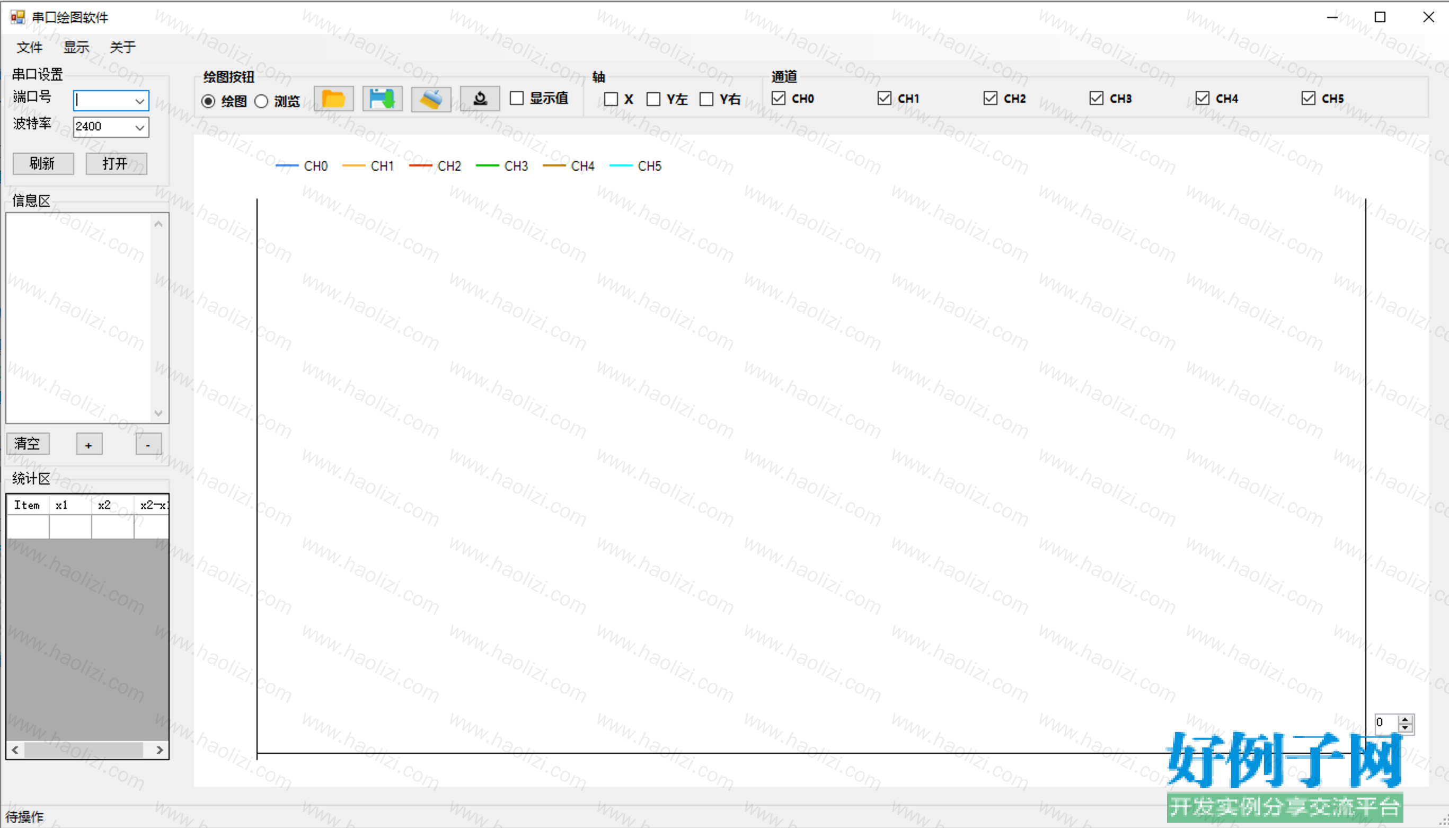The image size is (1449, 828).
Task: Click the minus button under 信息区
Action: (148, 444)
